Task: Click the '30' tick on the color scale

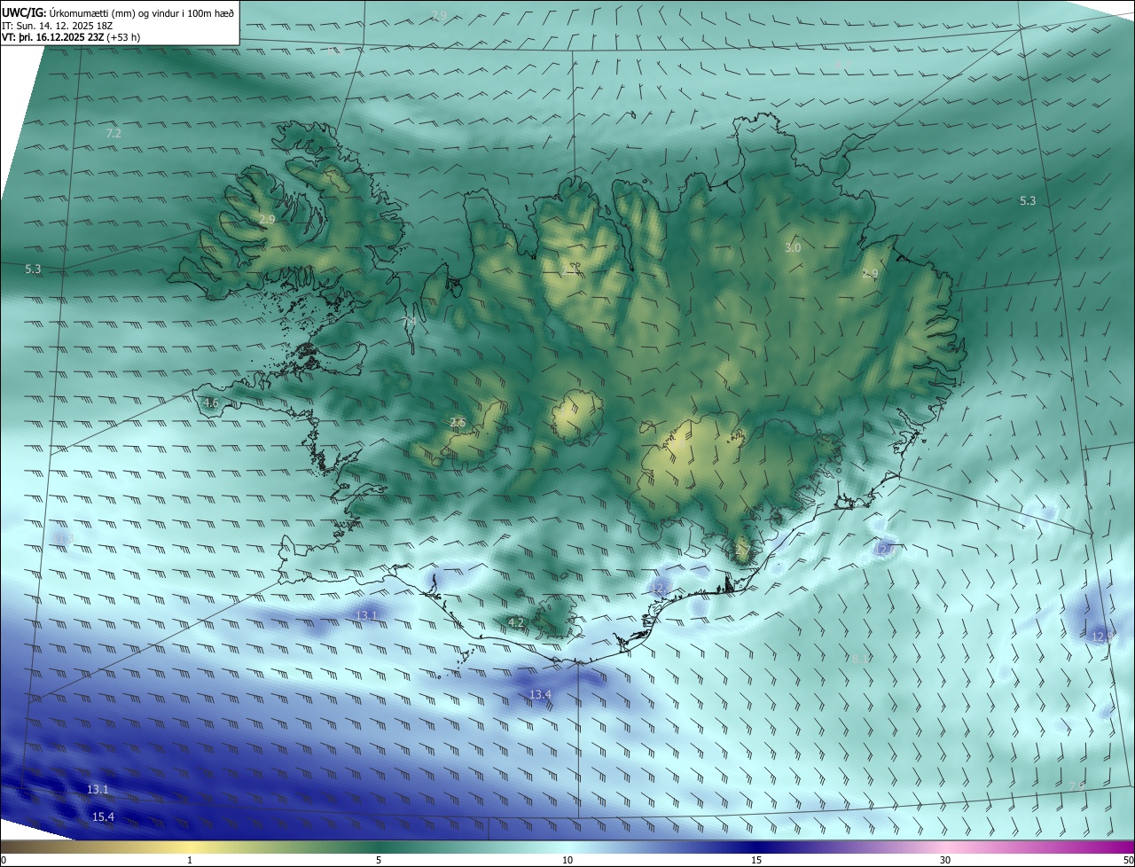Action: pos(945,860)
